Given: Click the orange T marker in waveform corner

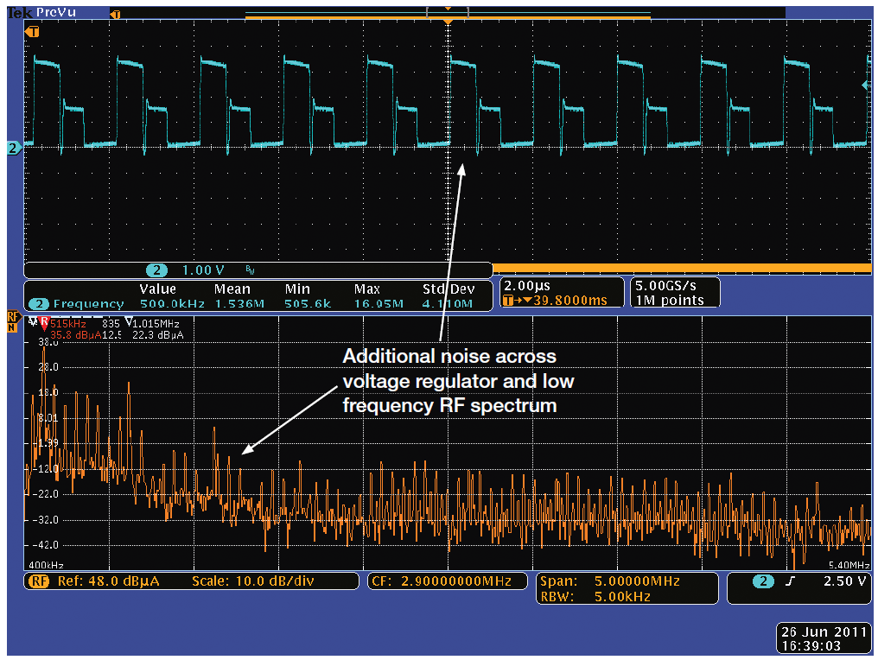Looking at the screenshot, I should pyautogui.click(x=33, y=32).
